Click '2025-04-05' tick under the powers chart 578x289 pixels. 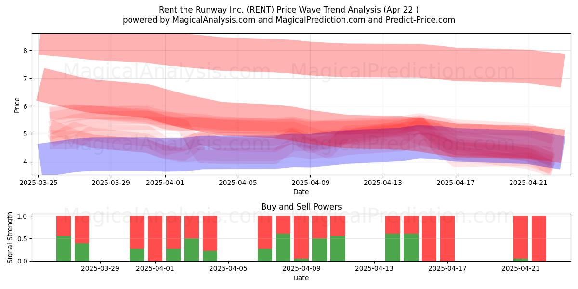tap(228, 269)
